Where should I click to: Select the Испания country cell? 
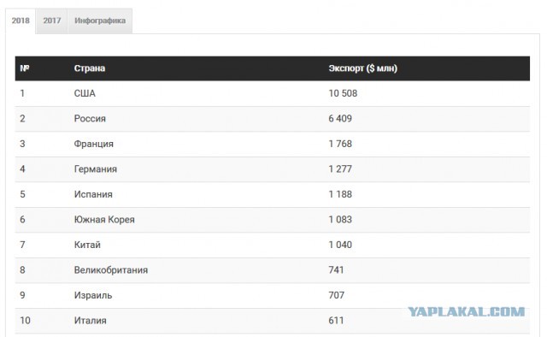[93, 194]
